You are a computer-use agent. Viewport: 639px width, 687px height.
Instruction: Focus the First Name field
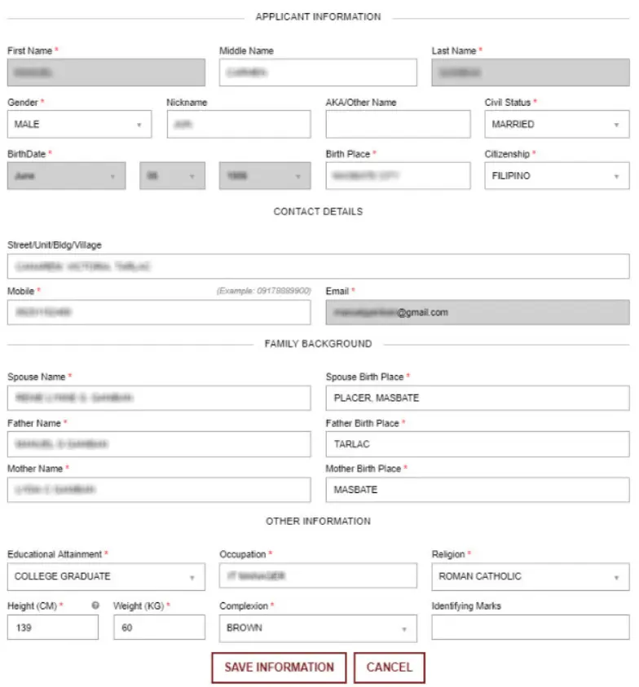[106, 73]
